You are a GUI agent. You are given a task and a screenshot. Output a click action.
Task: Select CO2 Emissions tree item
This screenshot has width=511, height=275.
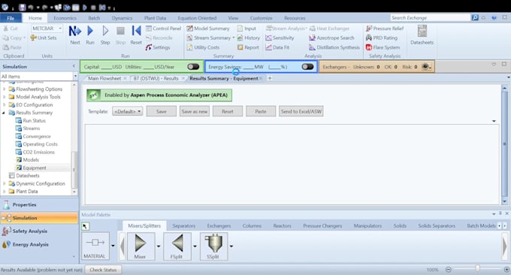[38, 153]
